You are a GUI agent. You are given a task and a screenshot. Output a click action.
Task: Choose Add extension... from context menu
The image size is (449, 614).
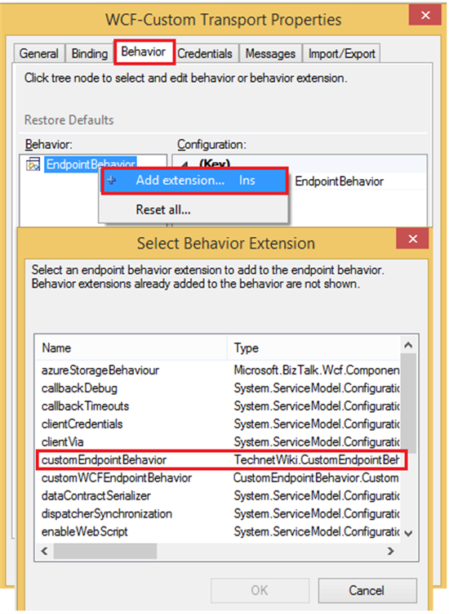click(x=195, y=181)
